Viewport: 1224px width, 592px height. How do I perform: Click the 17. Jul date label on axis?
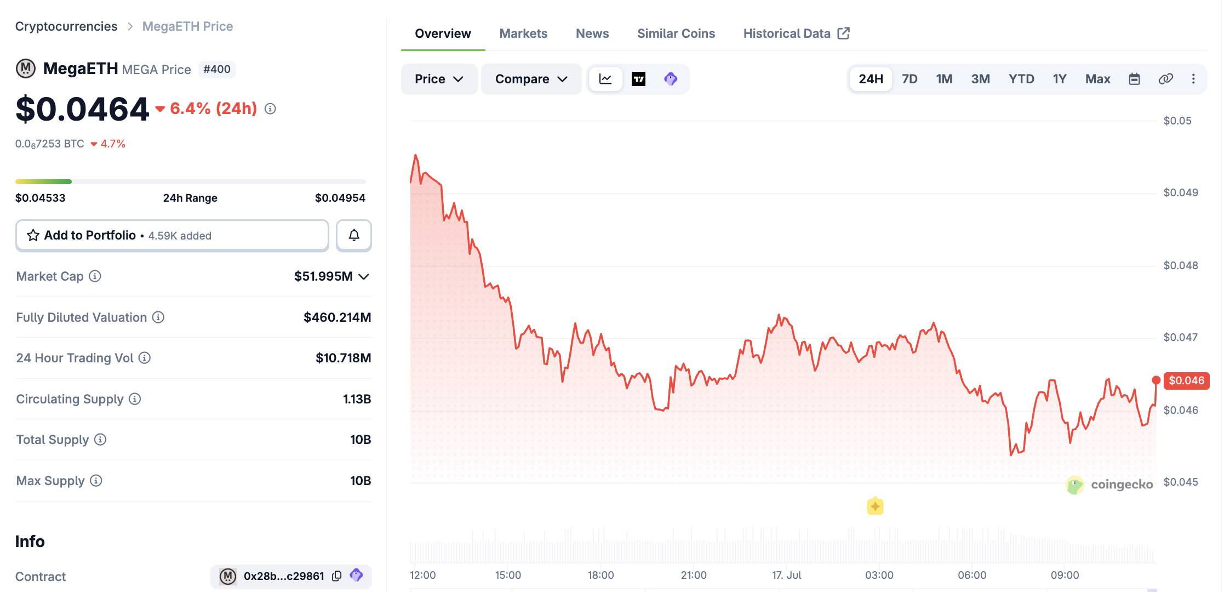point(786,575)
